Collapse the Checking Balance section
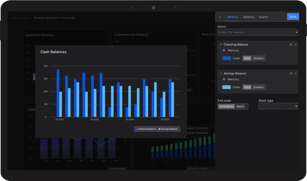This screenshot has width=307, height=181. click(x=221, y=45)
